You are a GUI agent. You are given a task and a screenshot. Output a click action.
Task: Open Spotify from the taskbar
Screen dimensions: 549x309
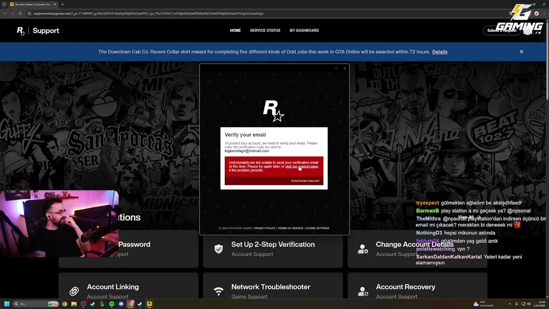click(112, 304)
